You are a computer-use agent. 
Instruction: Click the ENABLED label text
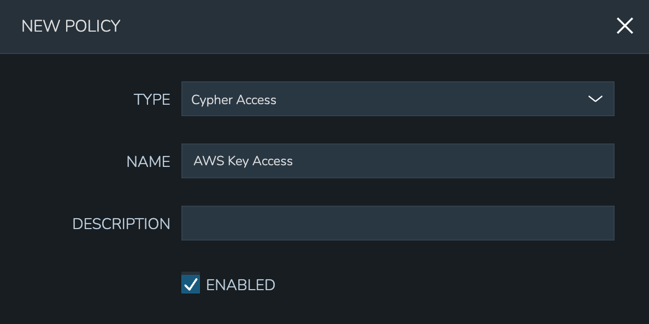point(240,285)
